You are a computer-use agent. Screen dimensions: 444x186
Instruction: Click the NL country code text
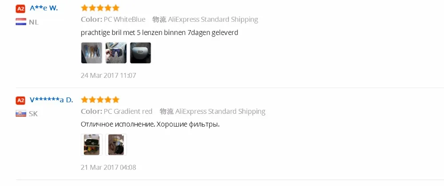click(34, 22)
